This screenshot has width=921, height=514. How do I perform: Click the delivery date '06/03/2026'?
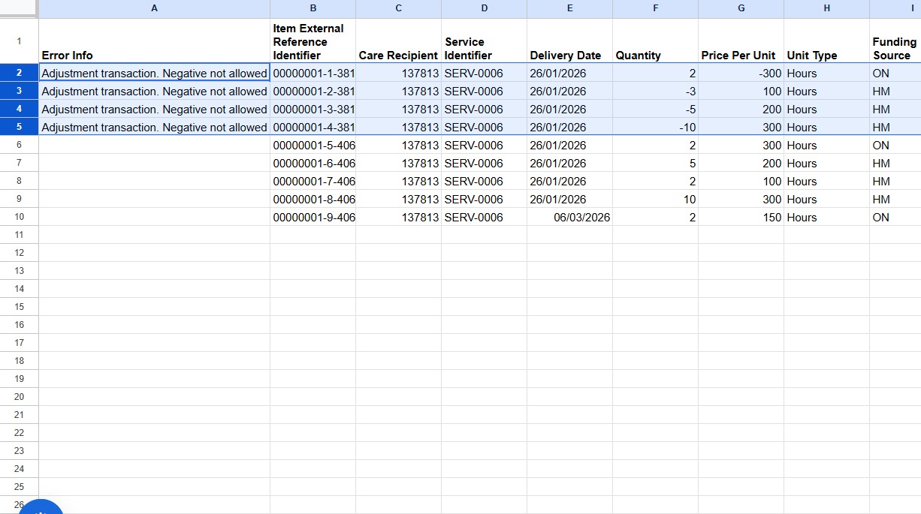(569, 218)
